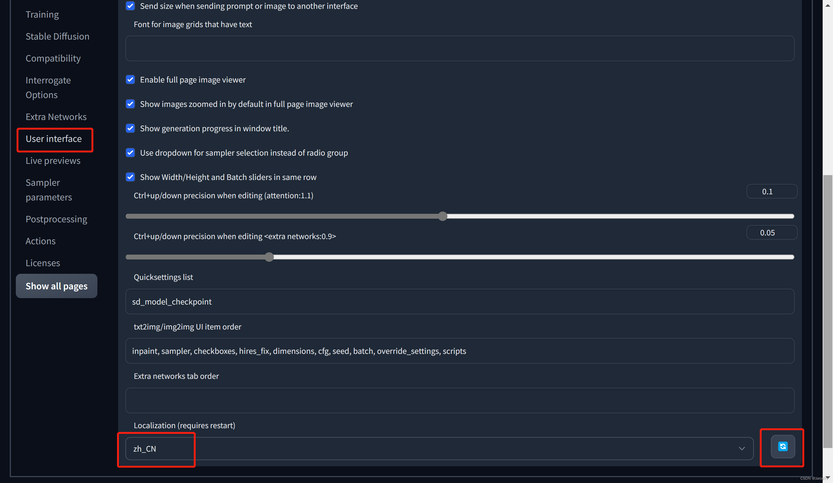Toggle Show images zoomed in by default

tap(130, 104)
